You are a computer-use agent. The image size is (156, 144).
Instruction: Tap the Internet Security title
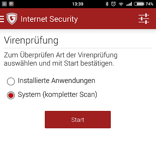[49, 19]
